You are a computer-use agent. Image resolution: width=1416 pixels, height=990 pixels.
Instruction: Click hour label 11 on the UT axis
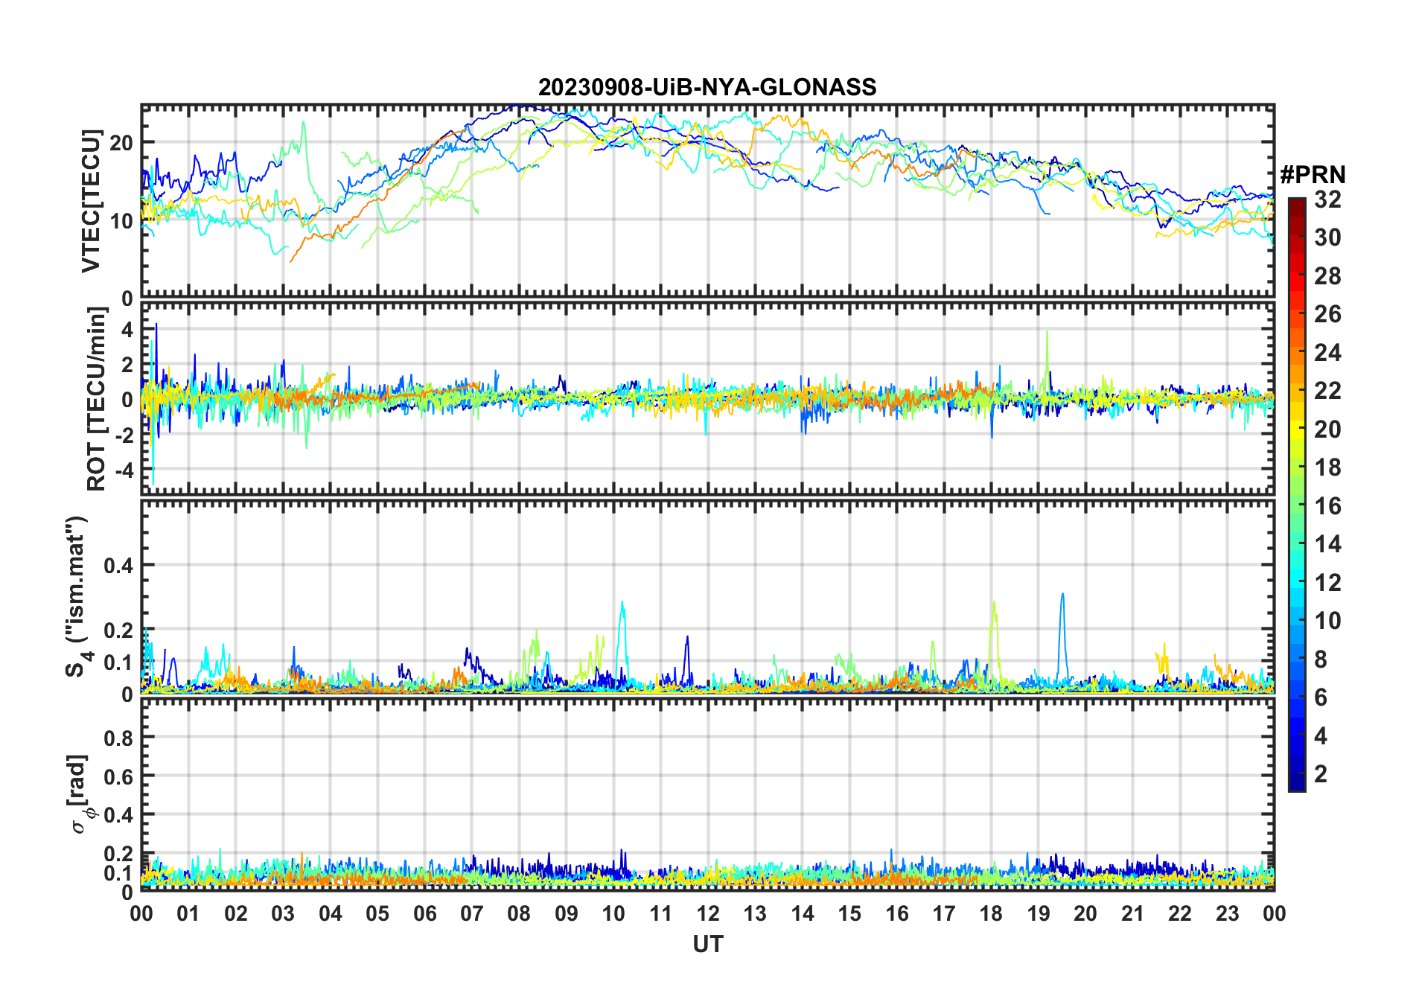click(x=660, y=913)
